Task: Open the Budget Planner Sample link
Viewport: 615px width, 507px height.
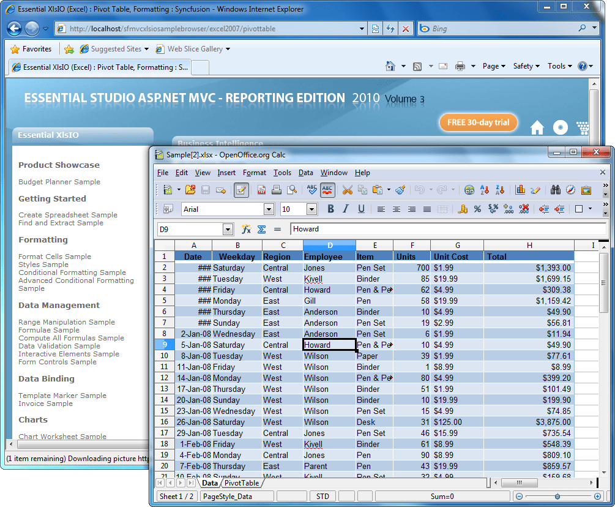Action: (59, 182)
